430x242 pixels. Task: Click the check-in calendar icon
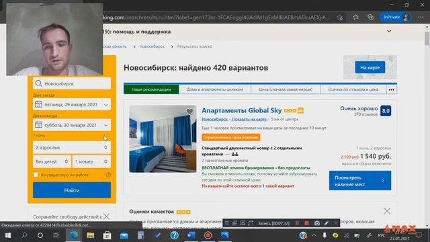click(x=38, y=104)
